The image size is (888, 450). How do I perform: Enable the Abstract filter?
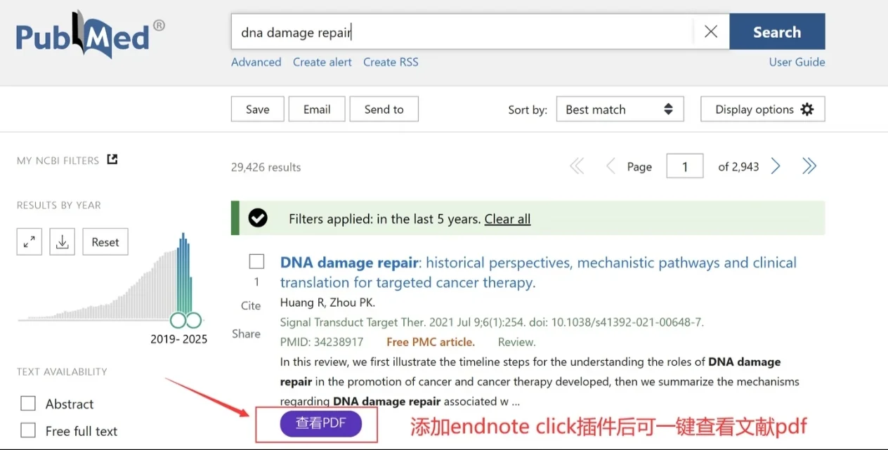tap(28, 403)
